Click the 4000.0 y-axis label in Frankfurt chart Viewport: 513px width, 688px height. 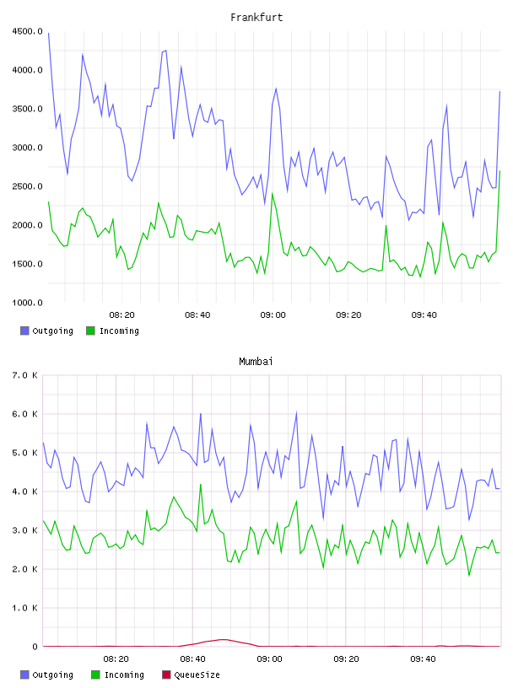click(27, 70)
